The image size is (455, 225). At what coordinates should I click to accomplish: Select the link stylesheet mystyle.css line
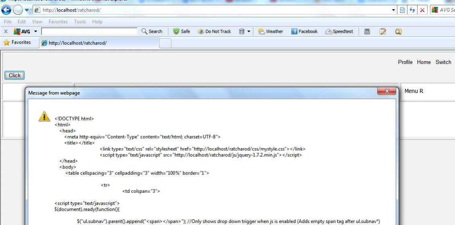203,149
